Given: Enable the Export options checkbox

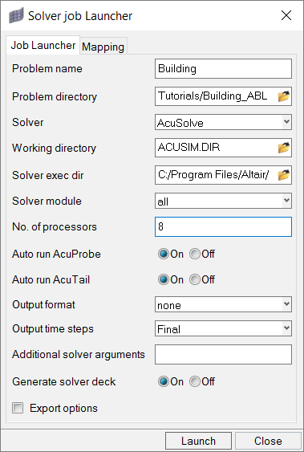Looking at the screenshot, I should (18, 408).
